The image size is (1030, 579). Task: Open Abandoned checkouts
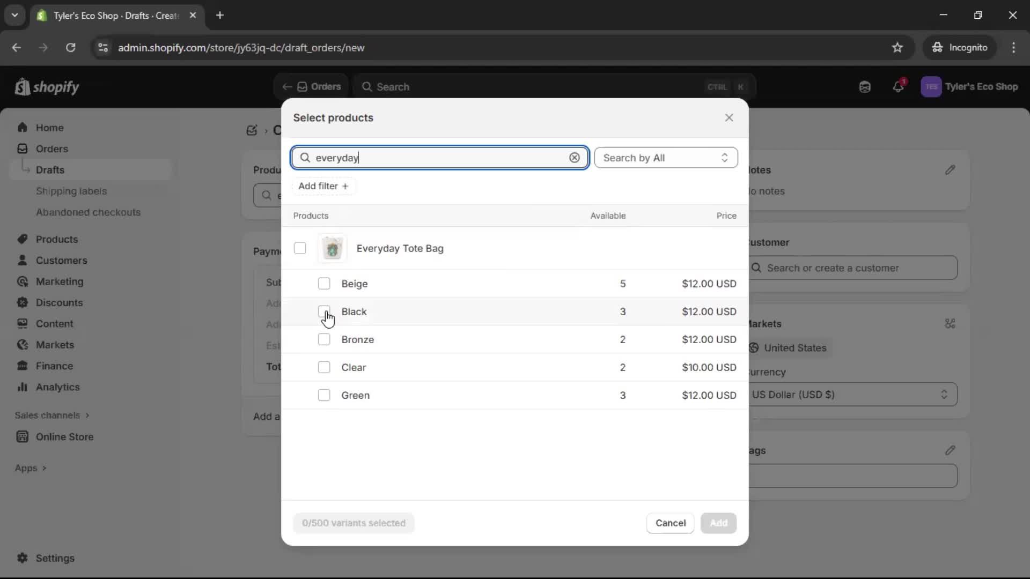pos(88,212)
